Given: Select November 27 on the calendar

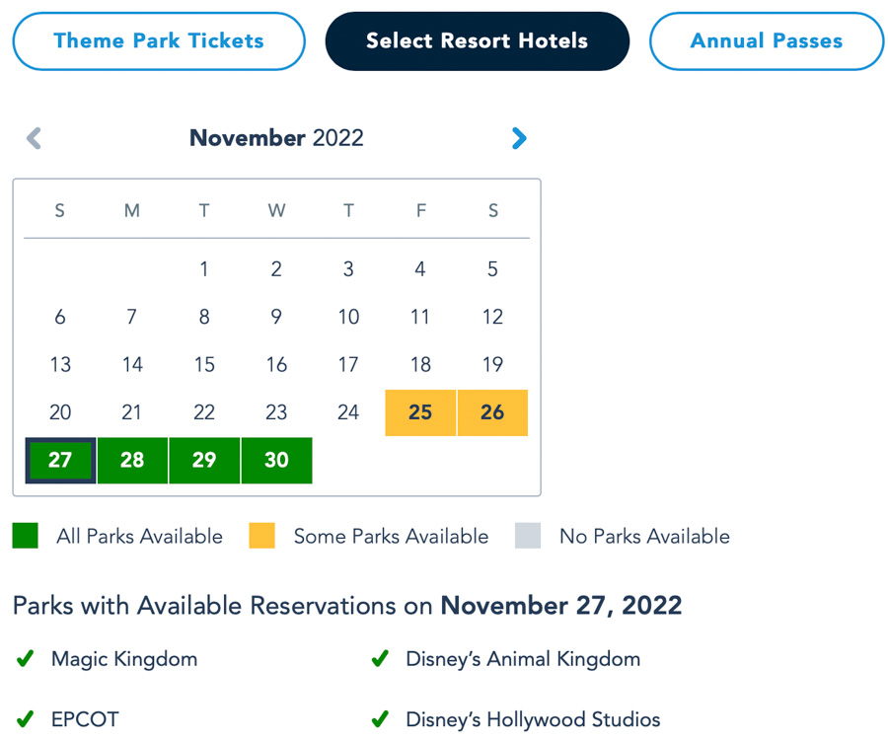Looking at the screenshot, I should (x=60, y=461).
